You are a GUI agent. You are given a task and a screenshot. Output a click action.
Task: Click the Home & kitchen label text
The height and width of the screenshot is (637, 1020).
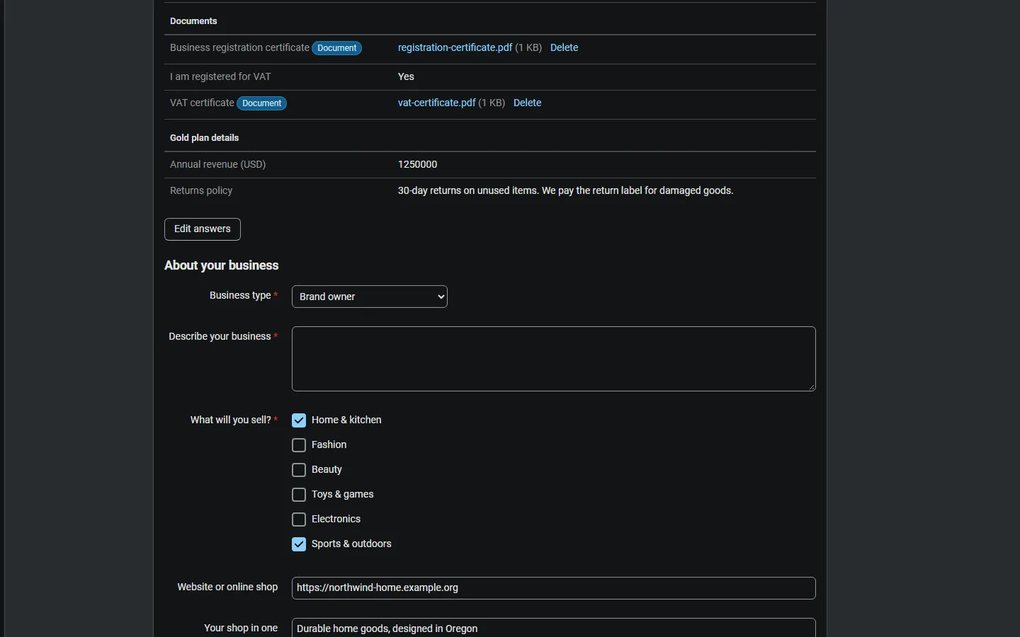click(x=346, y=420)
